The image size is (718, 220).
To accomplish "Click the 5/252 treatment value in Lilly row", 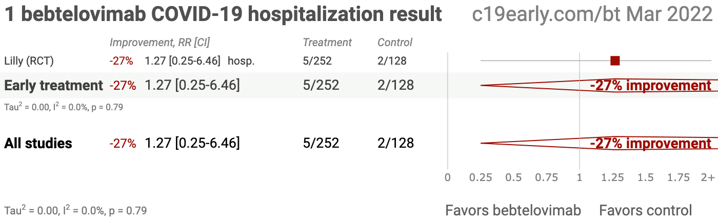I will 317,61.
